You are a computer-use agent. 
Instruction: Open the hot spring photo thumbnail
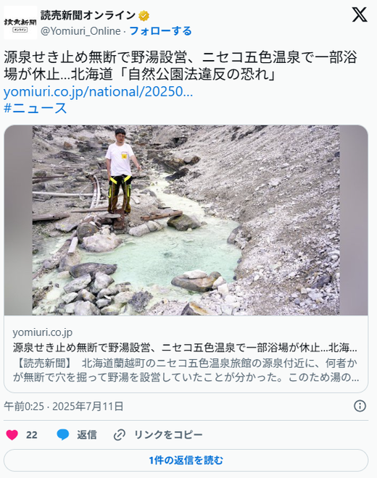point(186,220)
